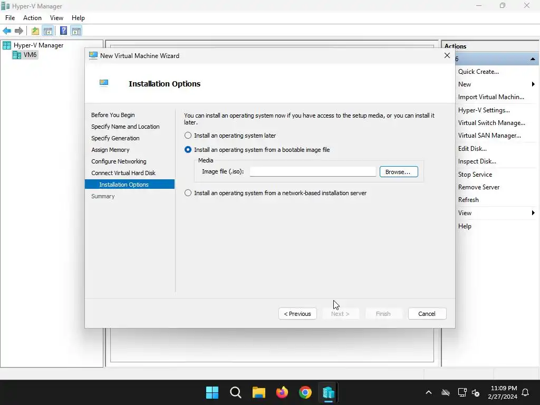The width and height of the screenshot is (540, 405).
Task: Jump to Configure Networking wizard step
Action: [x=119, y=161]
